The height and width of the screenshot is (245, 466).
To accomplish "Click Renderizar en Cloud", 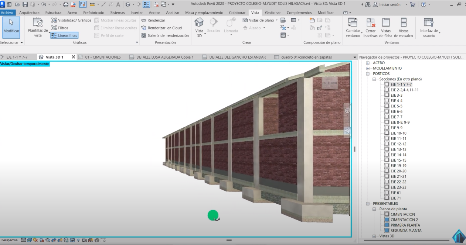I will [x=161, y=28].
